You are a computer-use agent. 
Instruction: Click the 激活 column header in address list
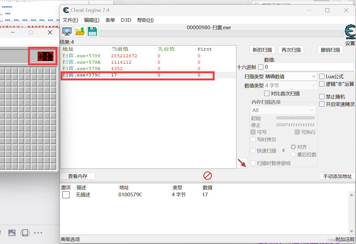pyautogui.click(x=66, y=188)
